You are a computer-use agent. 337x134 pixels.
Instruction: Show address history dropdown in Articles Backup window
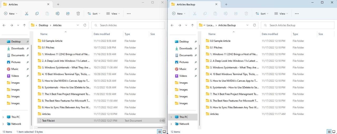pos(247,25)
